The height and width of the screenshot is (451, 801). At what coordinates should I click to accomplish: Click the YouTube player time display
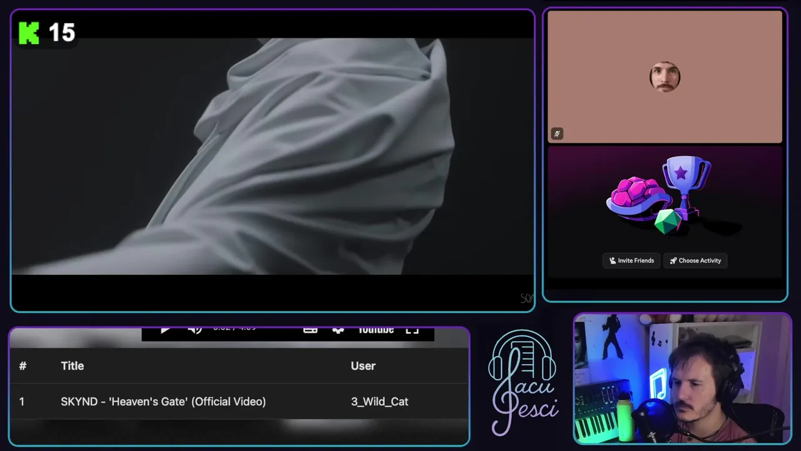pos(234,328)
